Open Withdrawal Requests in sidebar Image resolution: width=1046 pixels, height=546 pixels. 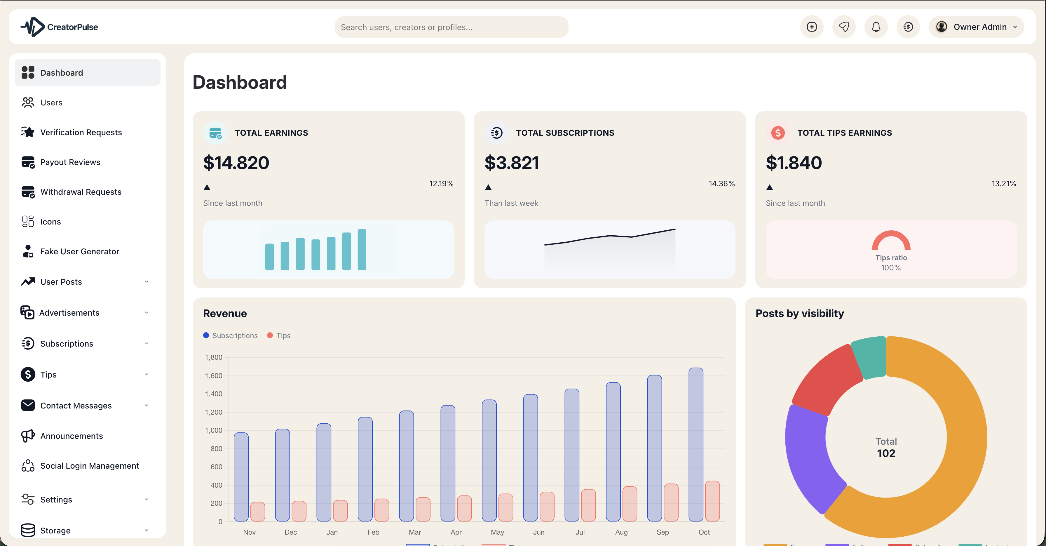coord(87,192)
